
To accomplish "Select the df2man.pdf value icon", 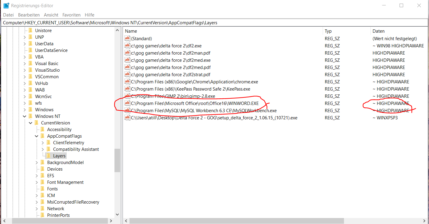I will coord(127,53).
